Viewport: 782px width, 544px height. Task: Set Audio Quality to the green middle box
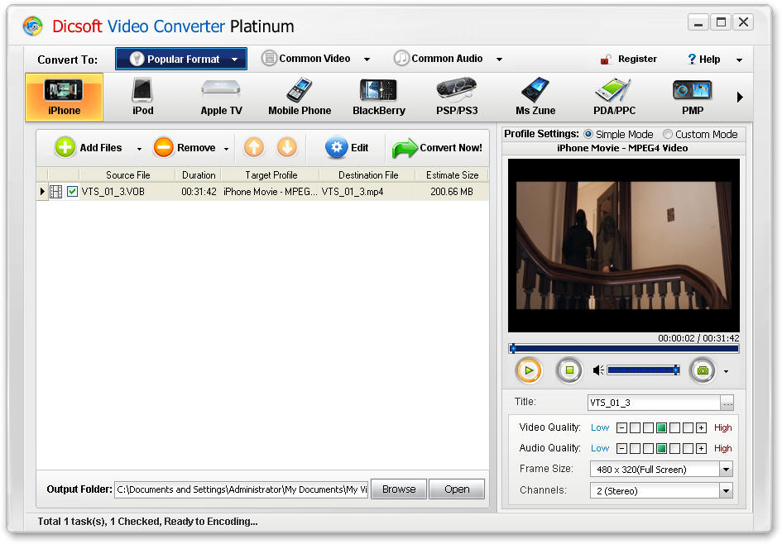661,448
